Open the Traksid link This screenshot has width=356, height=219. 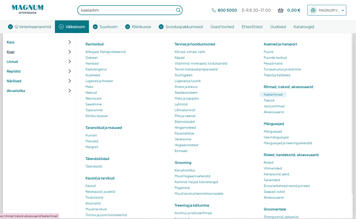click(269, 100)
